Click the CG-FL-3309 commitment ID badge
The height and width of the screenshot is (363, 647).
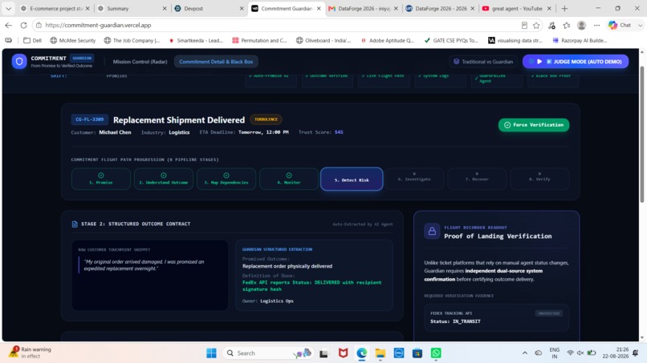tap(90, 119)
